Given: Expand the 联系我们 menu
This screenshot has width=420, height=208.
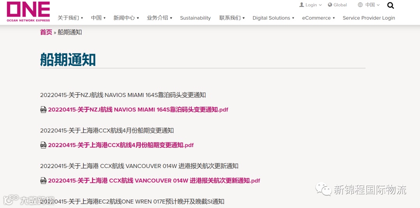Looking at the screenshot, I should coord(232,18).
